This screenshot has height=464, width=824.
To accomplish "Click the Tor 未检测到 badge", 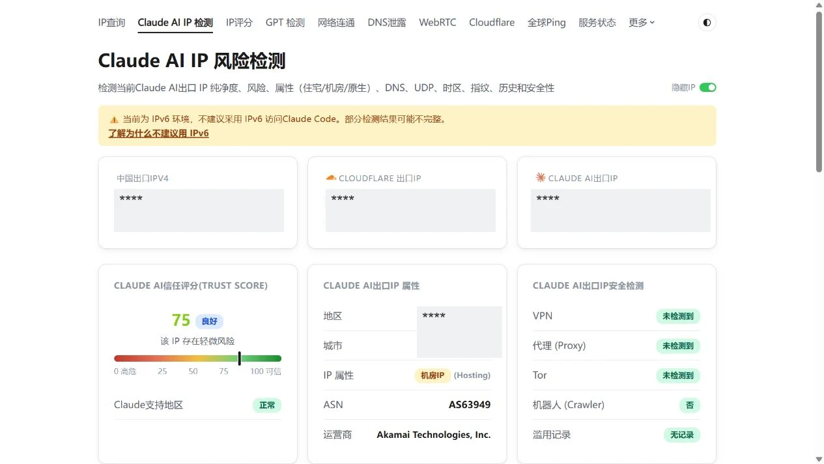I will click(678, 375).
